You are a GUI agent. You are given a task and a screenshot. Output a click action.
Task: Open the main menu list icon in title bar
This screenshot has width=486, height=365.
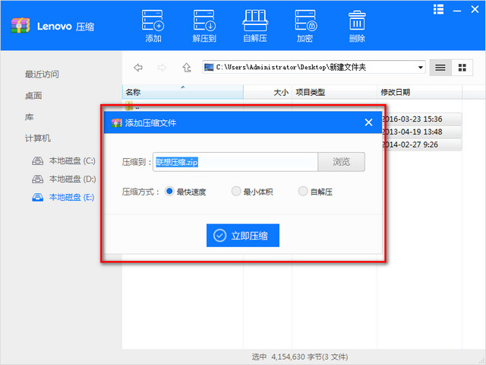click(x=438, y=9)
